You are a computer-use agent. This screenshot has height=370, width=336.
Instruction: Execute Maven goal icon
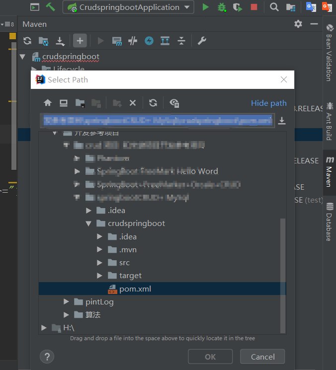[x=117, y=41]
